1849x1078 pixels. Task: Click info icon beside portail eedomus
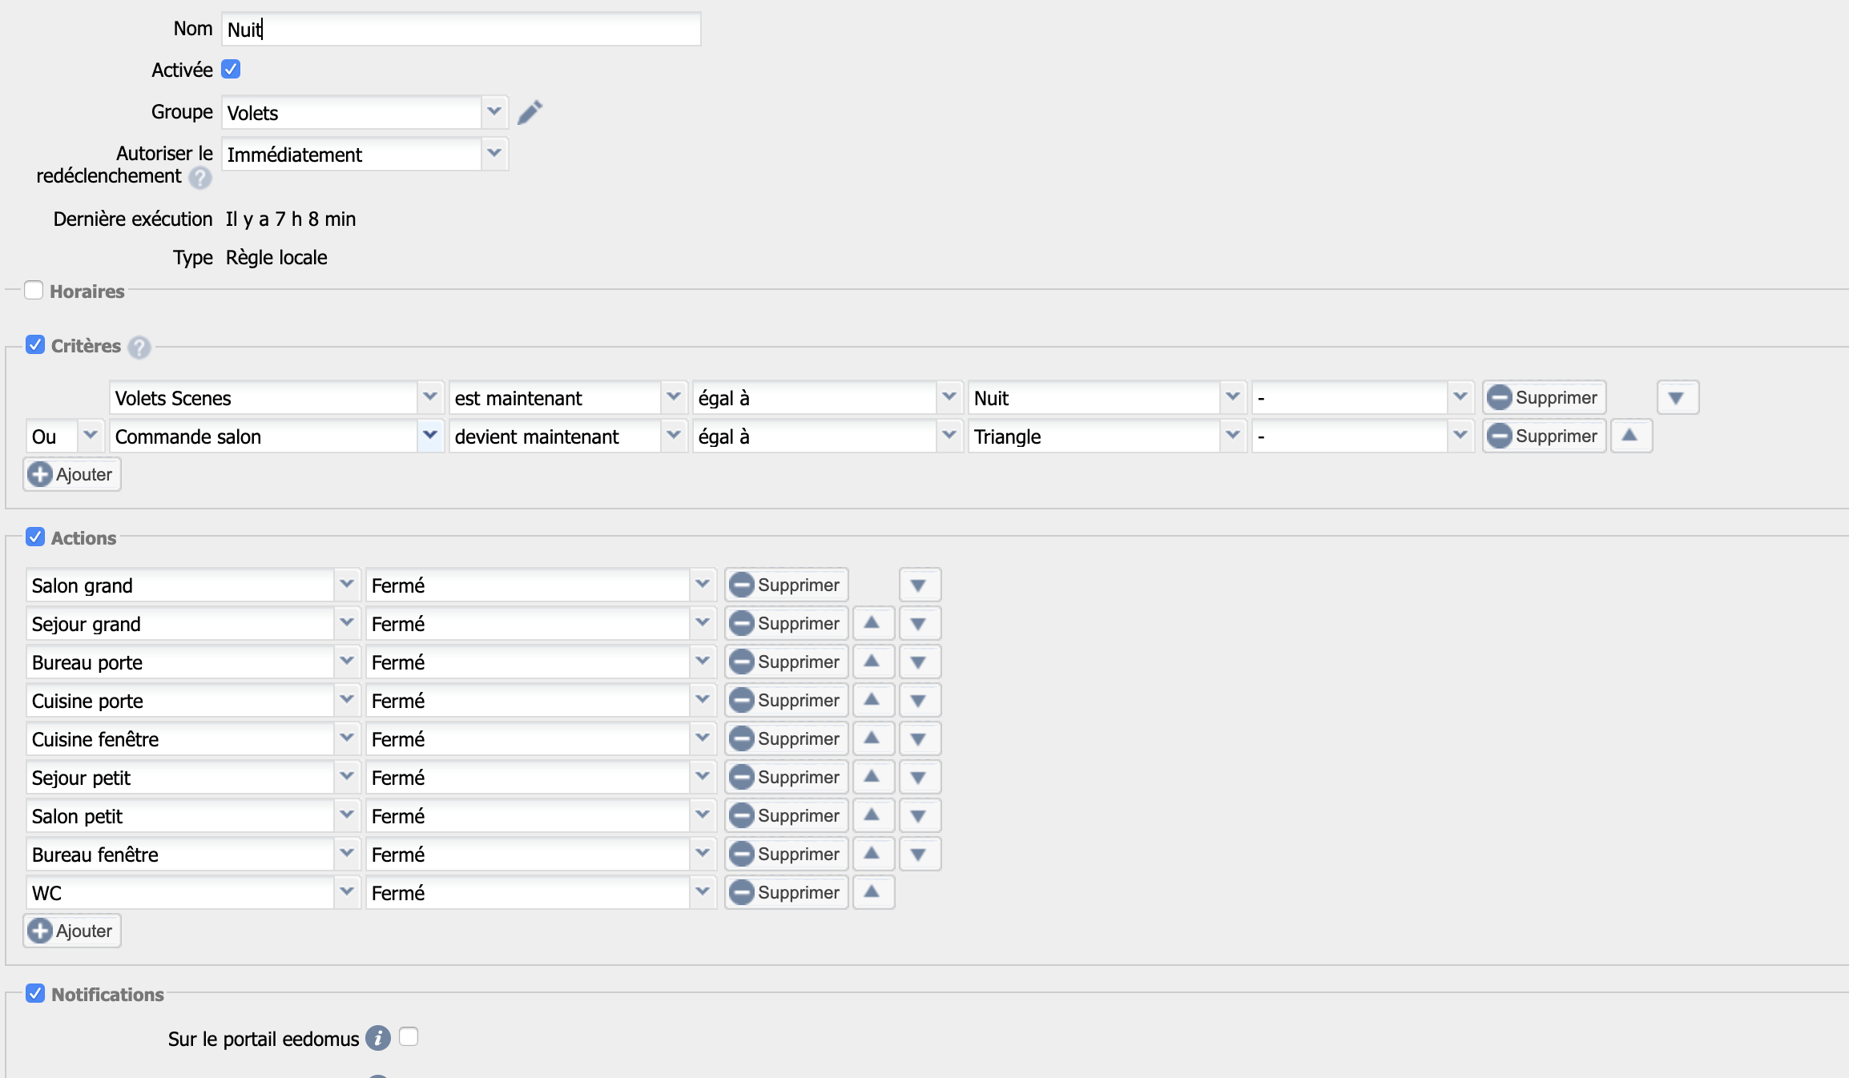(x=377, y=1038)
